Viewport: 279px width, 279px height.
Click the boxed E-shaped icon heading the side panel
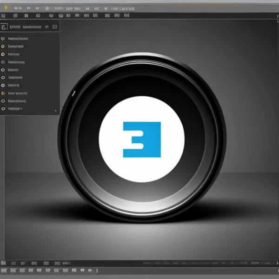(4, 27)
